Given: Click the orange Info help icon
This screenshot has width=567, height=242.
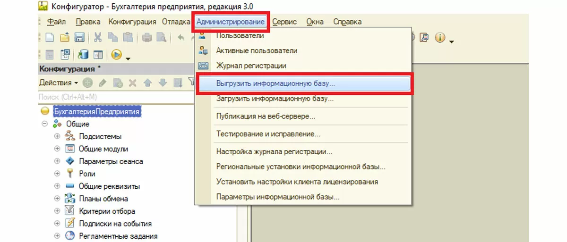Looking at the screenshot, I should [440, 38].
